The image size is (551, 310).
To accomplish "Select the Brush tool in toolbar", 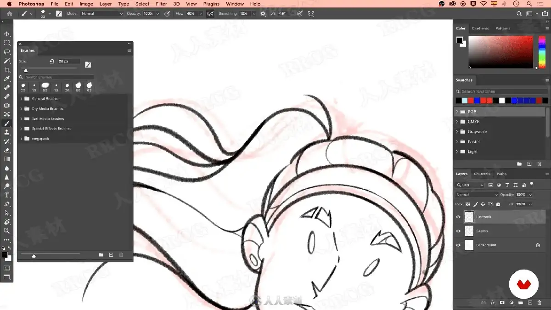I will coord(7,124).
